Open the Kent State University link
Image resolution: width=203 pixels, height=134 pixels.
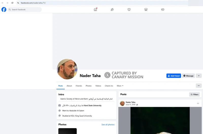coord(93,105)
